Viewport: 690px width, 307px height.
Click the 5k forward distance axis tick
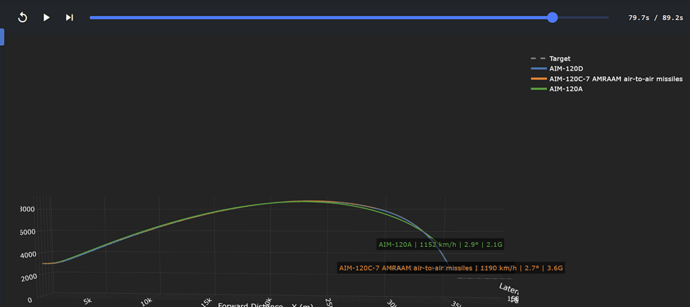87,301
